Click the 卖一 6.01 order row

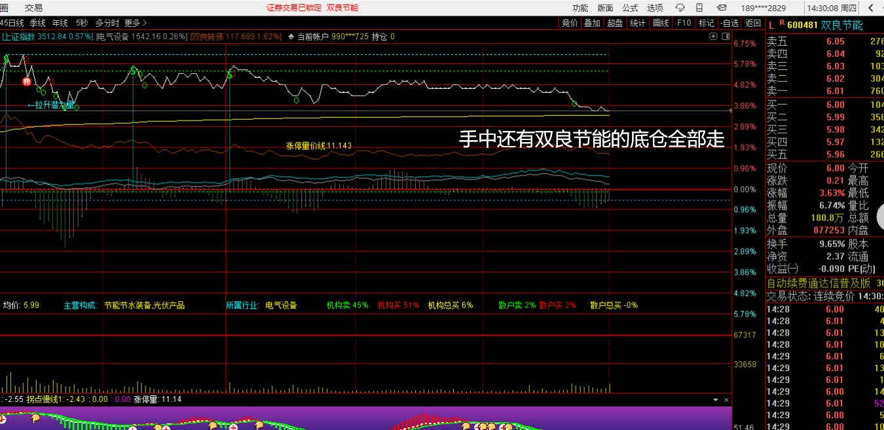pyautogui.click(x=825, y=91)
